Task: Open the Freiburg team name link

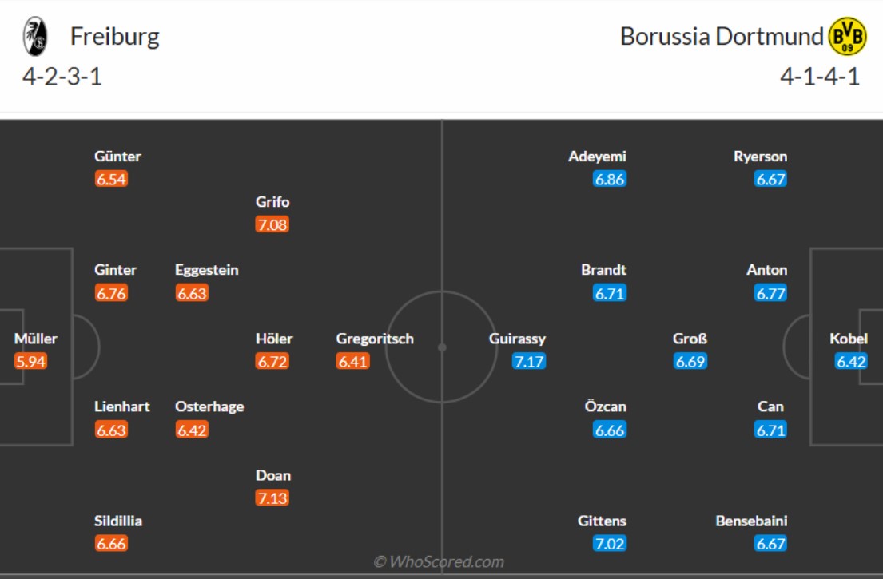Action: 115,37
